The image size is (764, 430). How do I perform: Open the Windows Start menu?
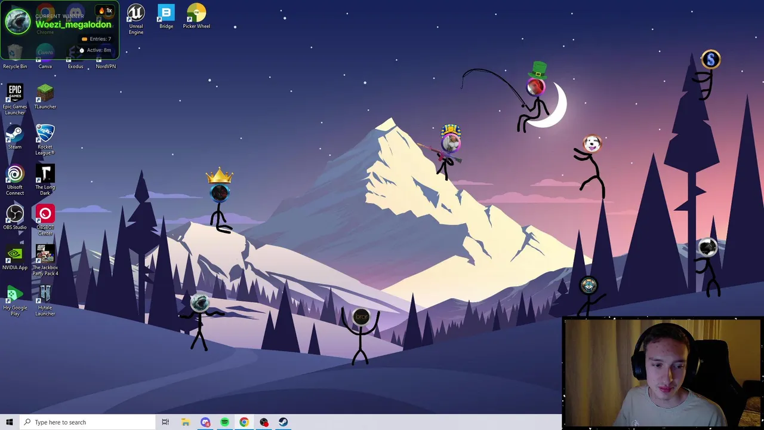10,422
